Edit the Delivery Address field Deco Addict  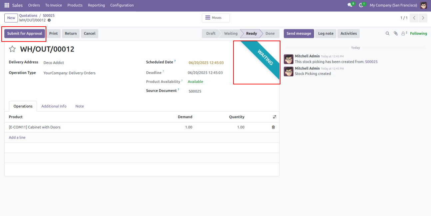point(54,62)
